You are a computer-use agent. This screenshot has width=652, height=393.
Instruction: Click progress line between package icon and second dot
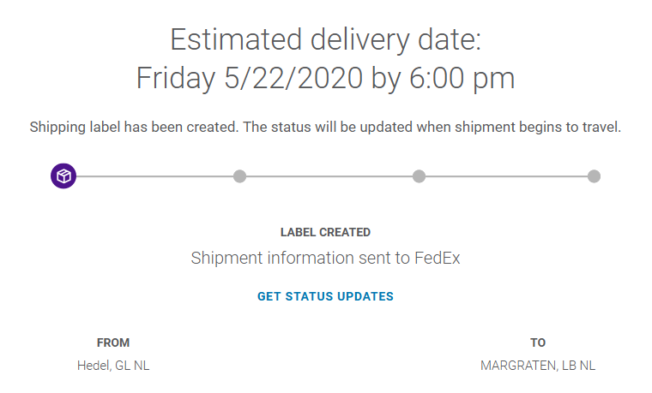click(154, 176)
